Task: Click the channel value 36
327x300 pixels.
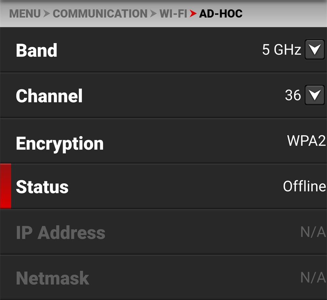Action: tap(293, 95)
